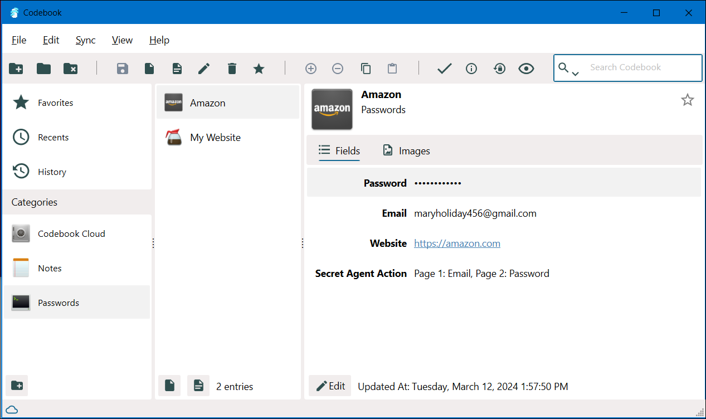Click the splitter dots before detail pane
Viewport: 706px width, 419px height.
pos(303,243)
